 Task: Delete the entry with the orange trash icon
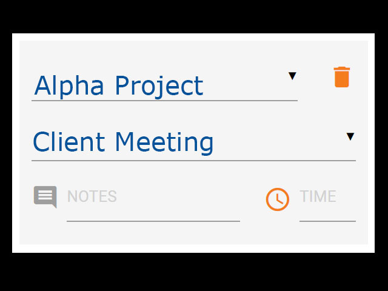[x=342, y=77]
